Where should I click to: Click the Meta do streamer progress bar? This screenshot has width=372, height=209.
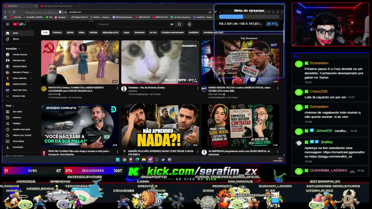(x=249, y=17)
